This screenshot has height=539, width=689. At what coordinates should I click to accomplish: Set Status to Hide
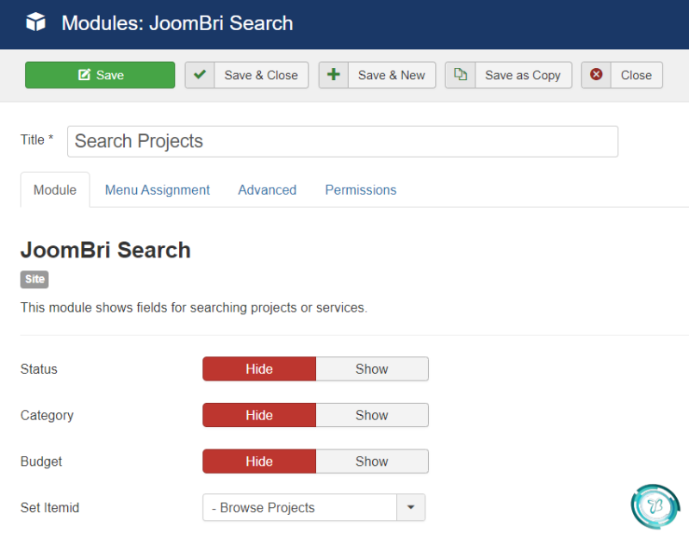tap(259, 369)
